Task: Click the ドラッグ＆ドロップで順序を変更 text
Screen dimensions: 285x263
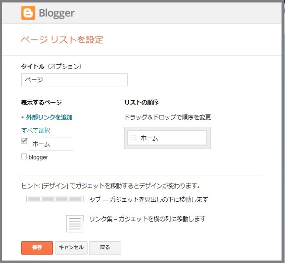Action: click(167, 117)
